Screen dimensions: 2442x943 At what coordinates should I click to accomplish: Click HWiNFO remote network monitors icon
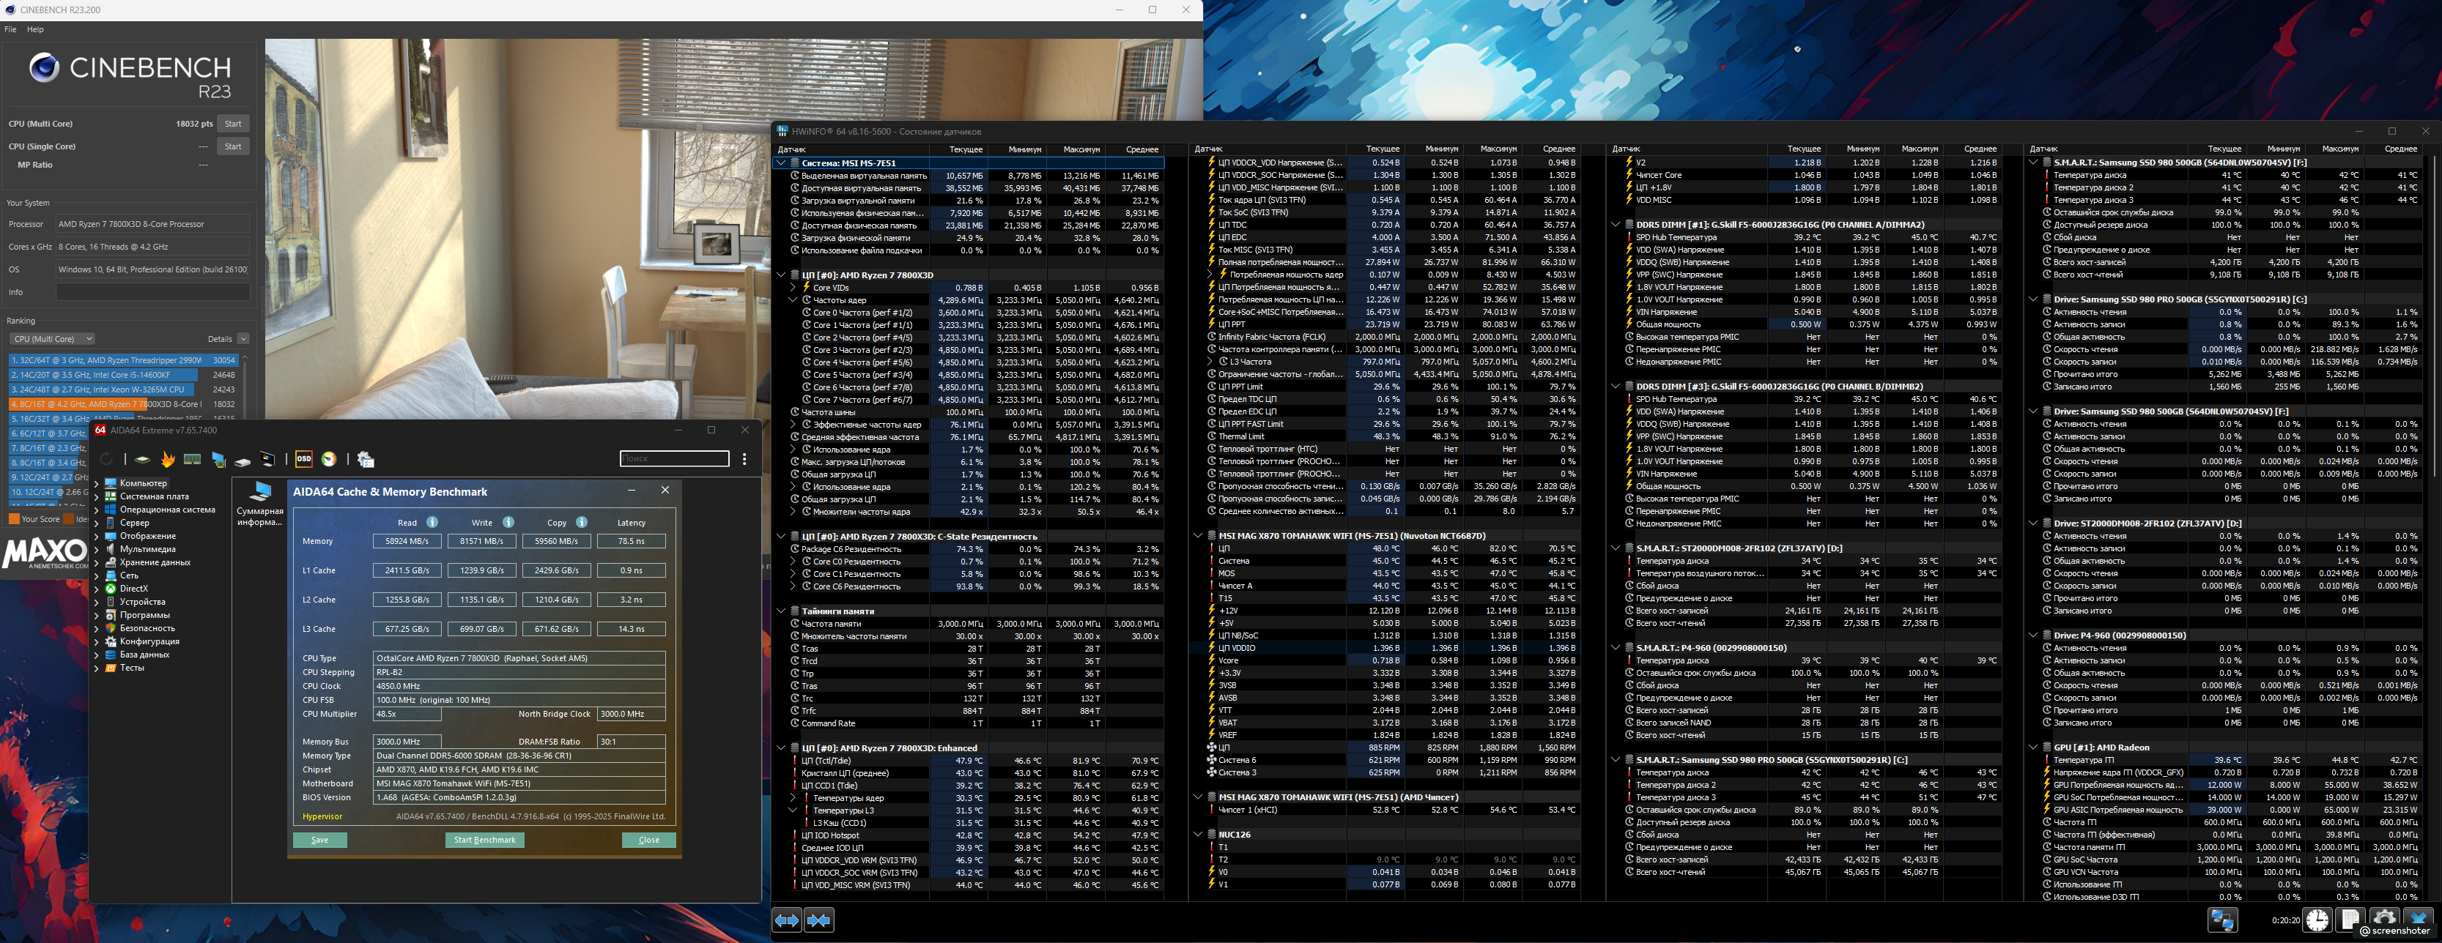(x=2222, y=920)
